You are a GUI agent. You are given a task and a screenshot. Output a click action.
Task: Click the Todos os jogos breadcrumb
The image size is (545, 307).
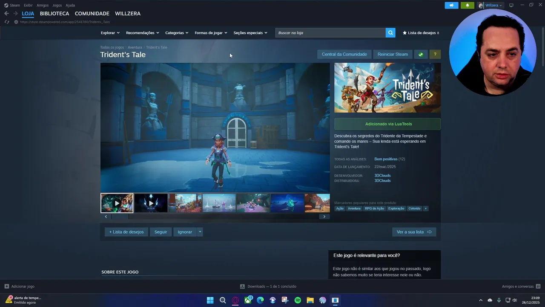pos(112,47)
